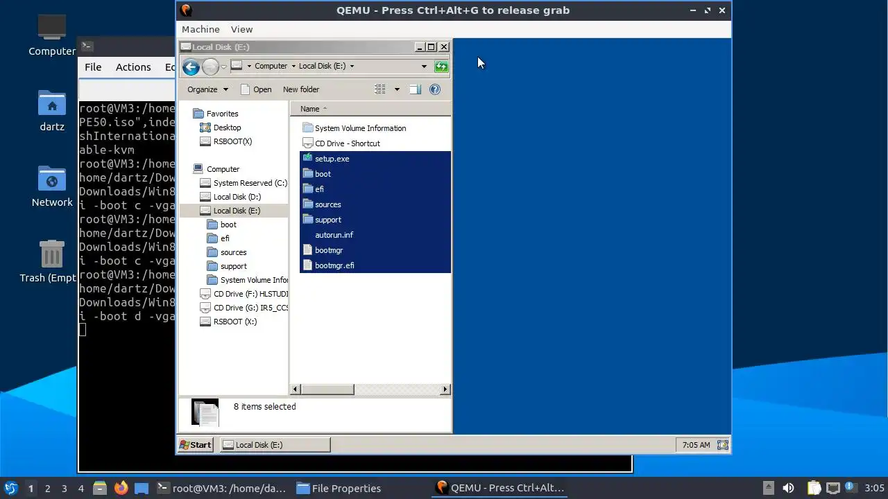888x499 pixels.
Task: Change view with the views icon
Action: (x=380, y=89)
